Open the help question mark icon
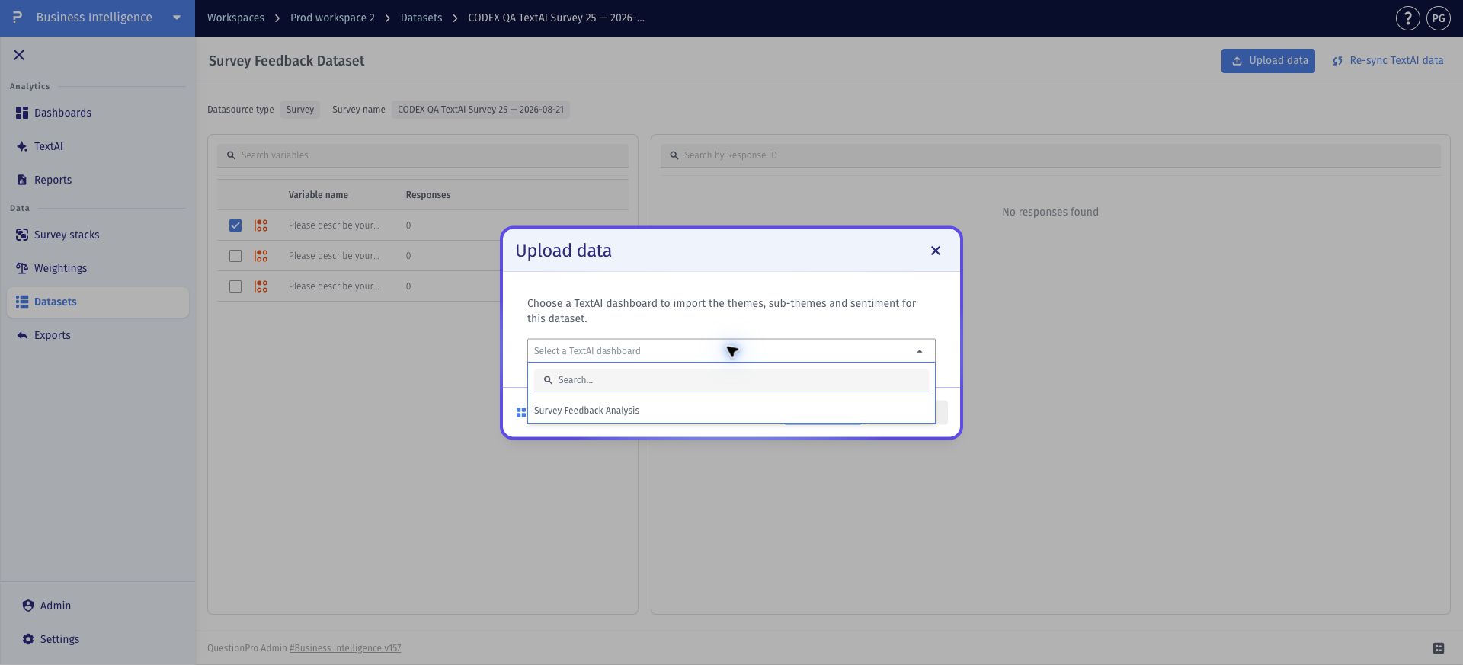This screenshot has height=665, width=1463. click(x=1407, y=18)
